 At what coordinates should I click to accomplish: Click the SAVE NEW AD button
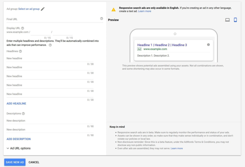point(15,162)
